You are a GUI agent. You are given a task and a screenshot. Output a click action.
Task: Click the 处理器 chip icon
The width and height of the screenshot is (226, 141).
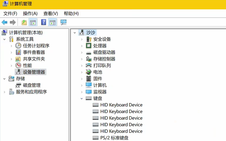pos(89,46)
